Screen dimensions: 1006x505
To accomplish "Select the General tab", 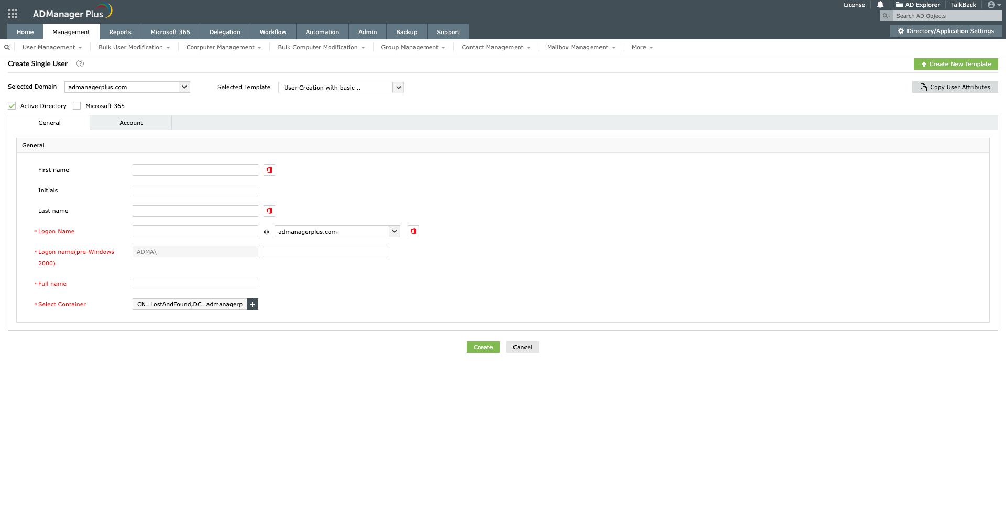I will click(49, 123).
